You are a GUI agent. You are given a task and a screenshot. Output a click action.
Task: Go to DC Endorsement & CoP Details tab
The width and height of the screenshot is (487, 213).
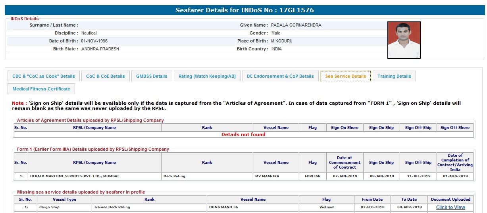(x=280, y=76)
